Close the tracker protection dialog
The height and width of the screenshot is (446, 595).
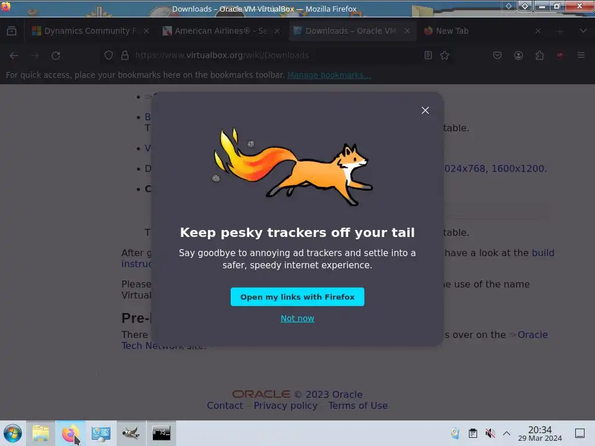[425, 110]
